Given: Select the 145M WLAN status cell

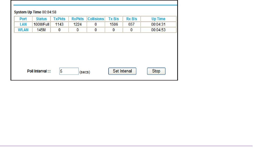Looking at the screenshot, I should (x=41, y=30).
